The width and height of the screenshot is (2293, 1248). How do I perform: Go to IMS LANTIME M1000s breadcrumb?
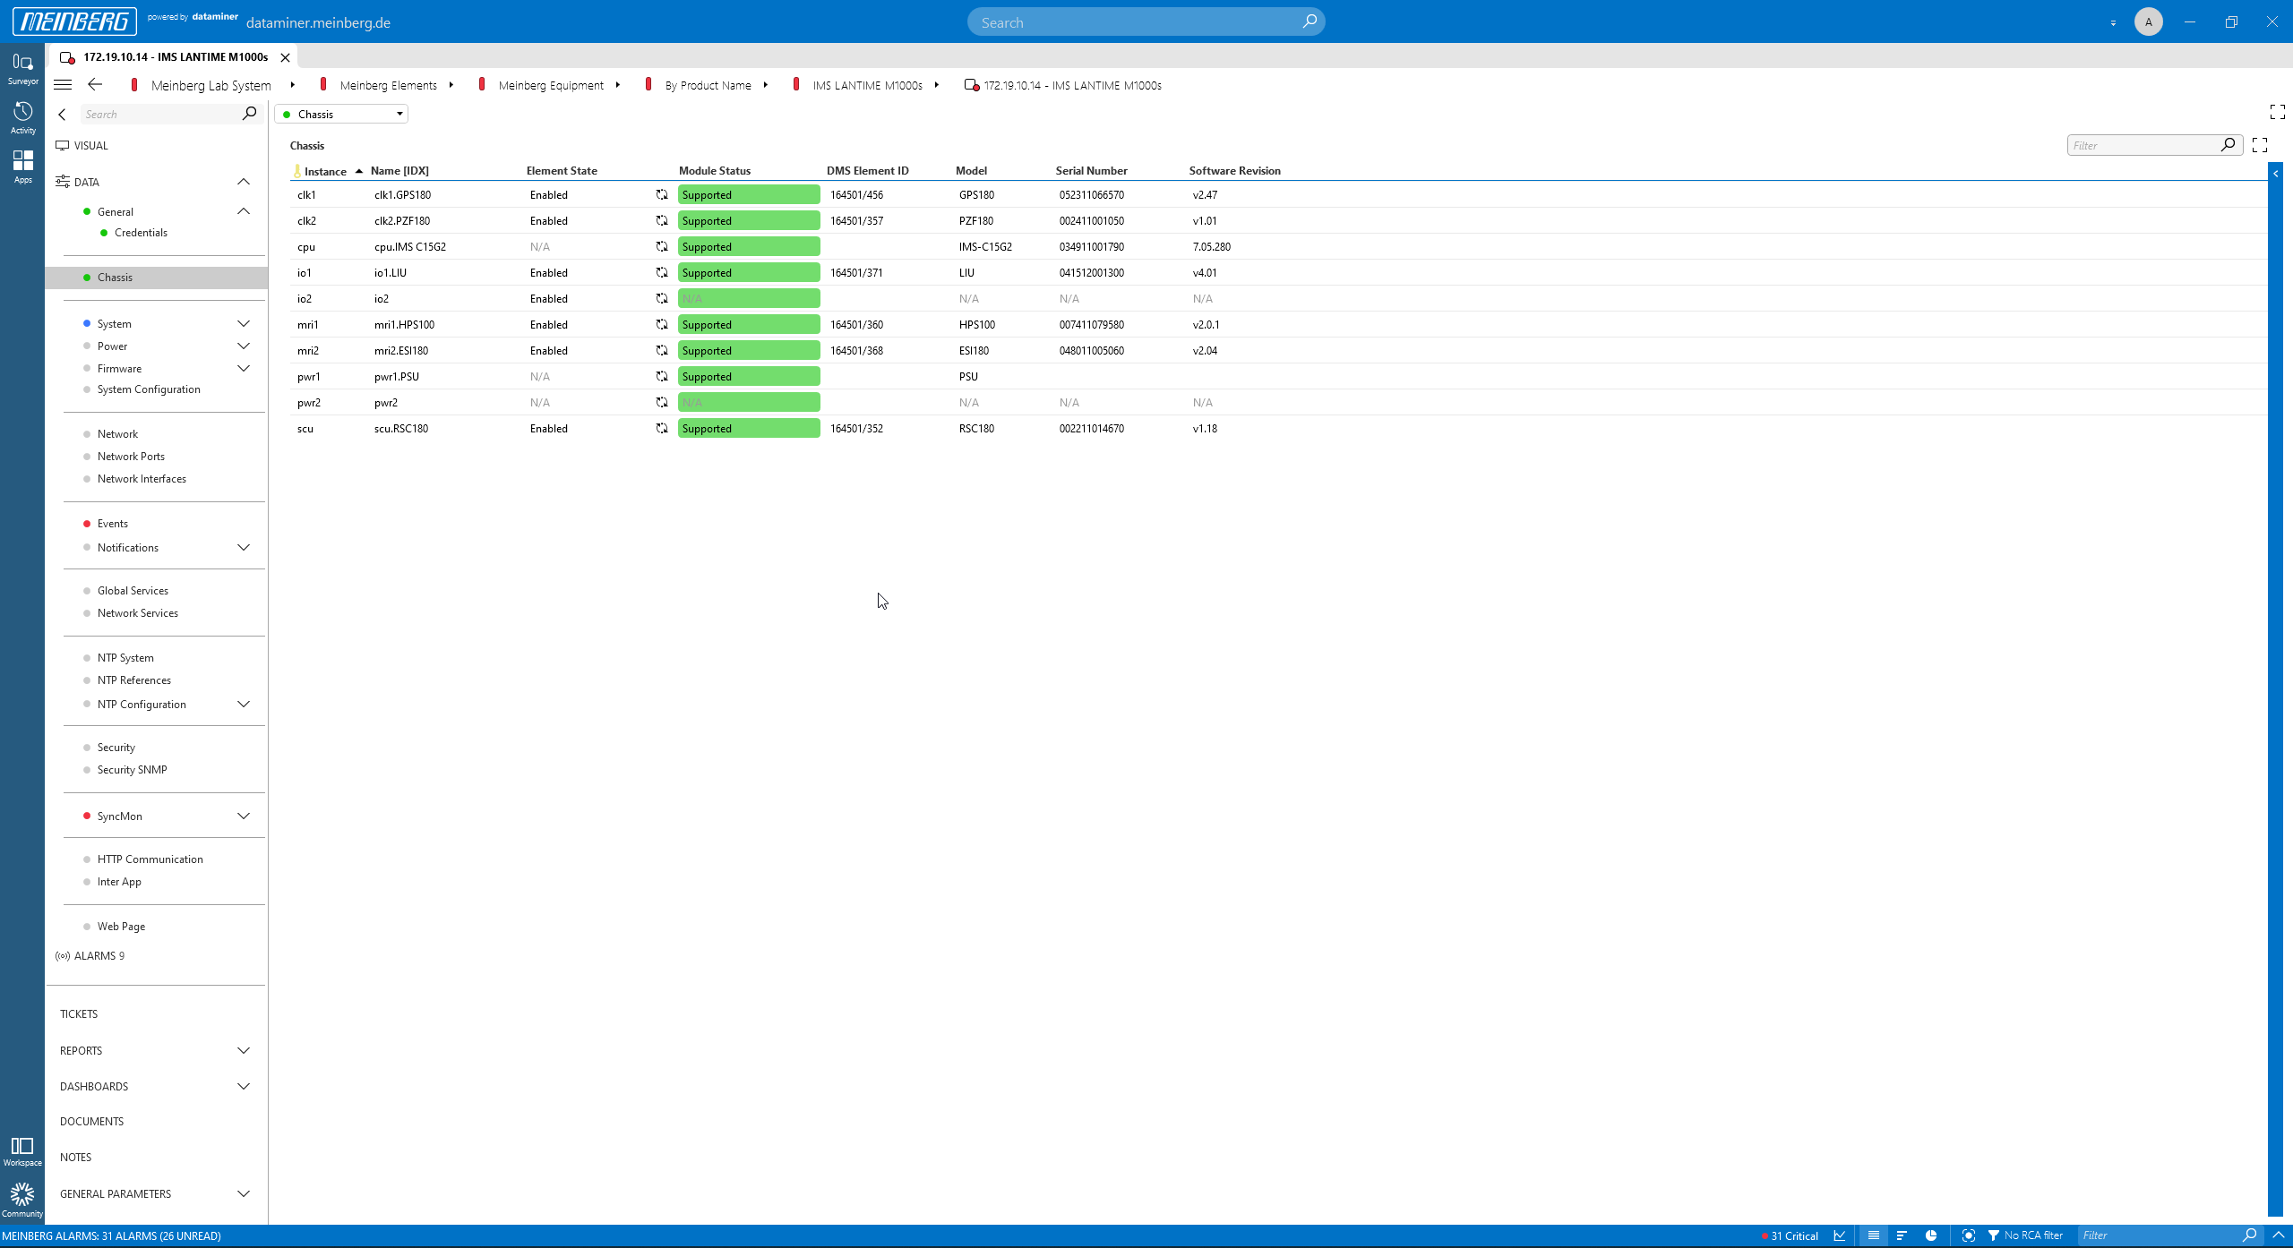(x=867, y=85)
